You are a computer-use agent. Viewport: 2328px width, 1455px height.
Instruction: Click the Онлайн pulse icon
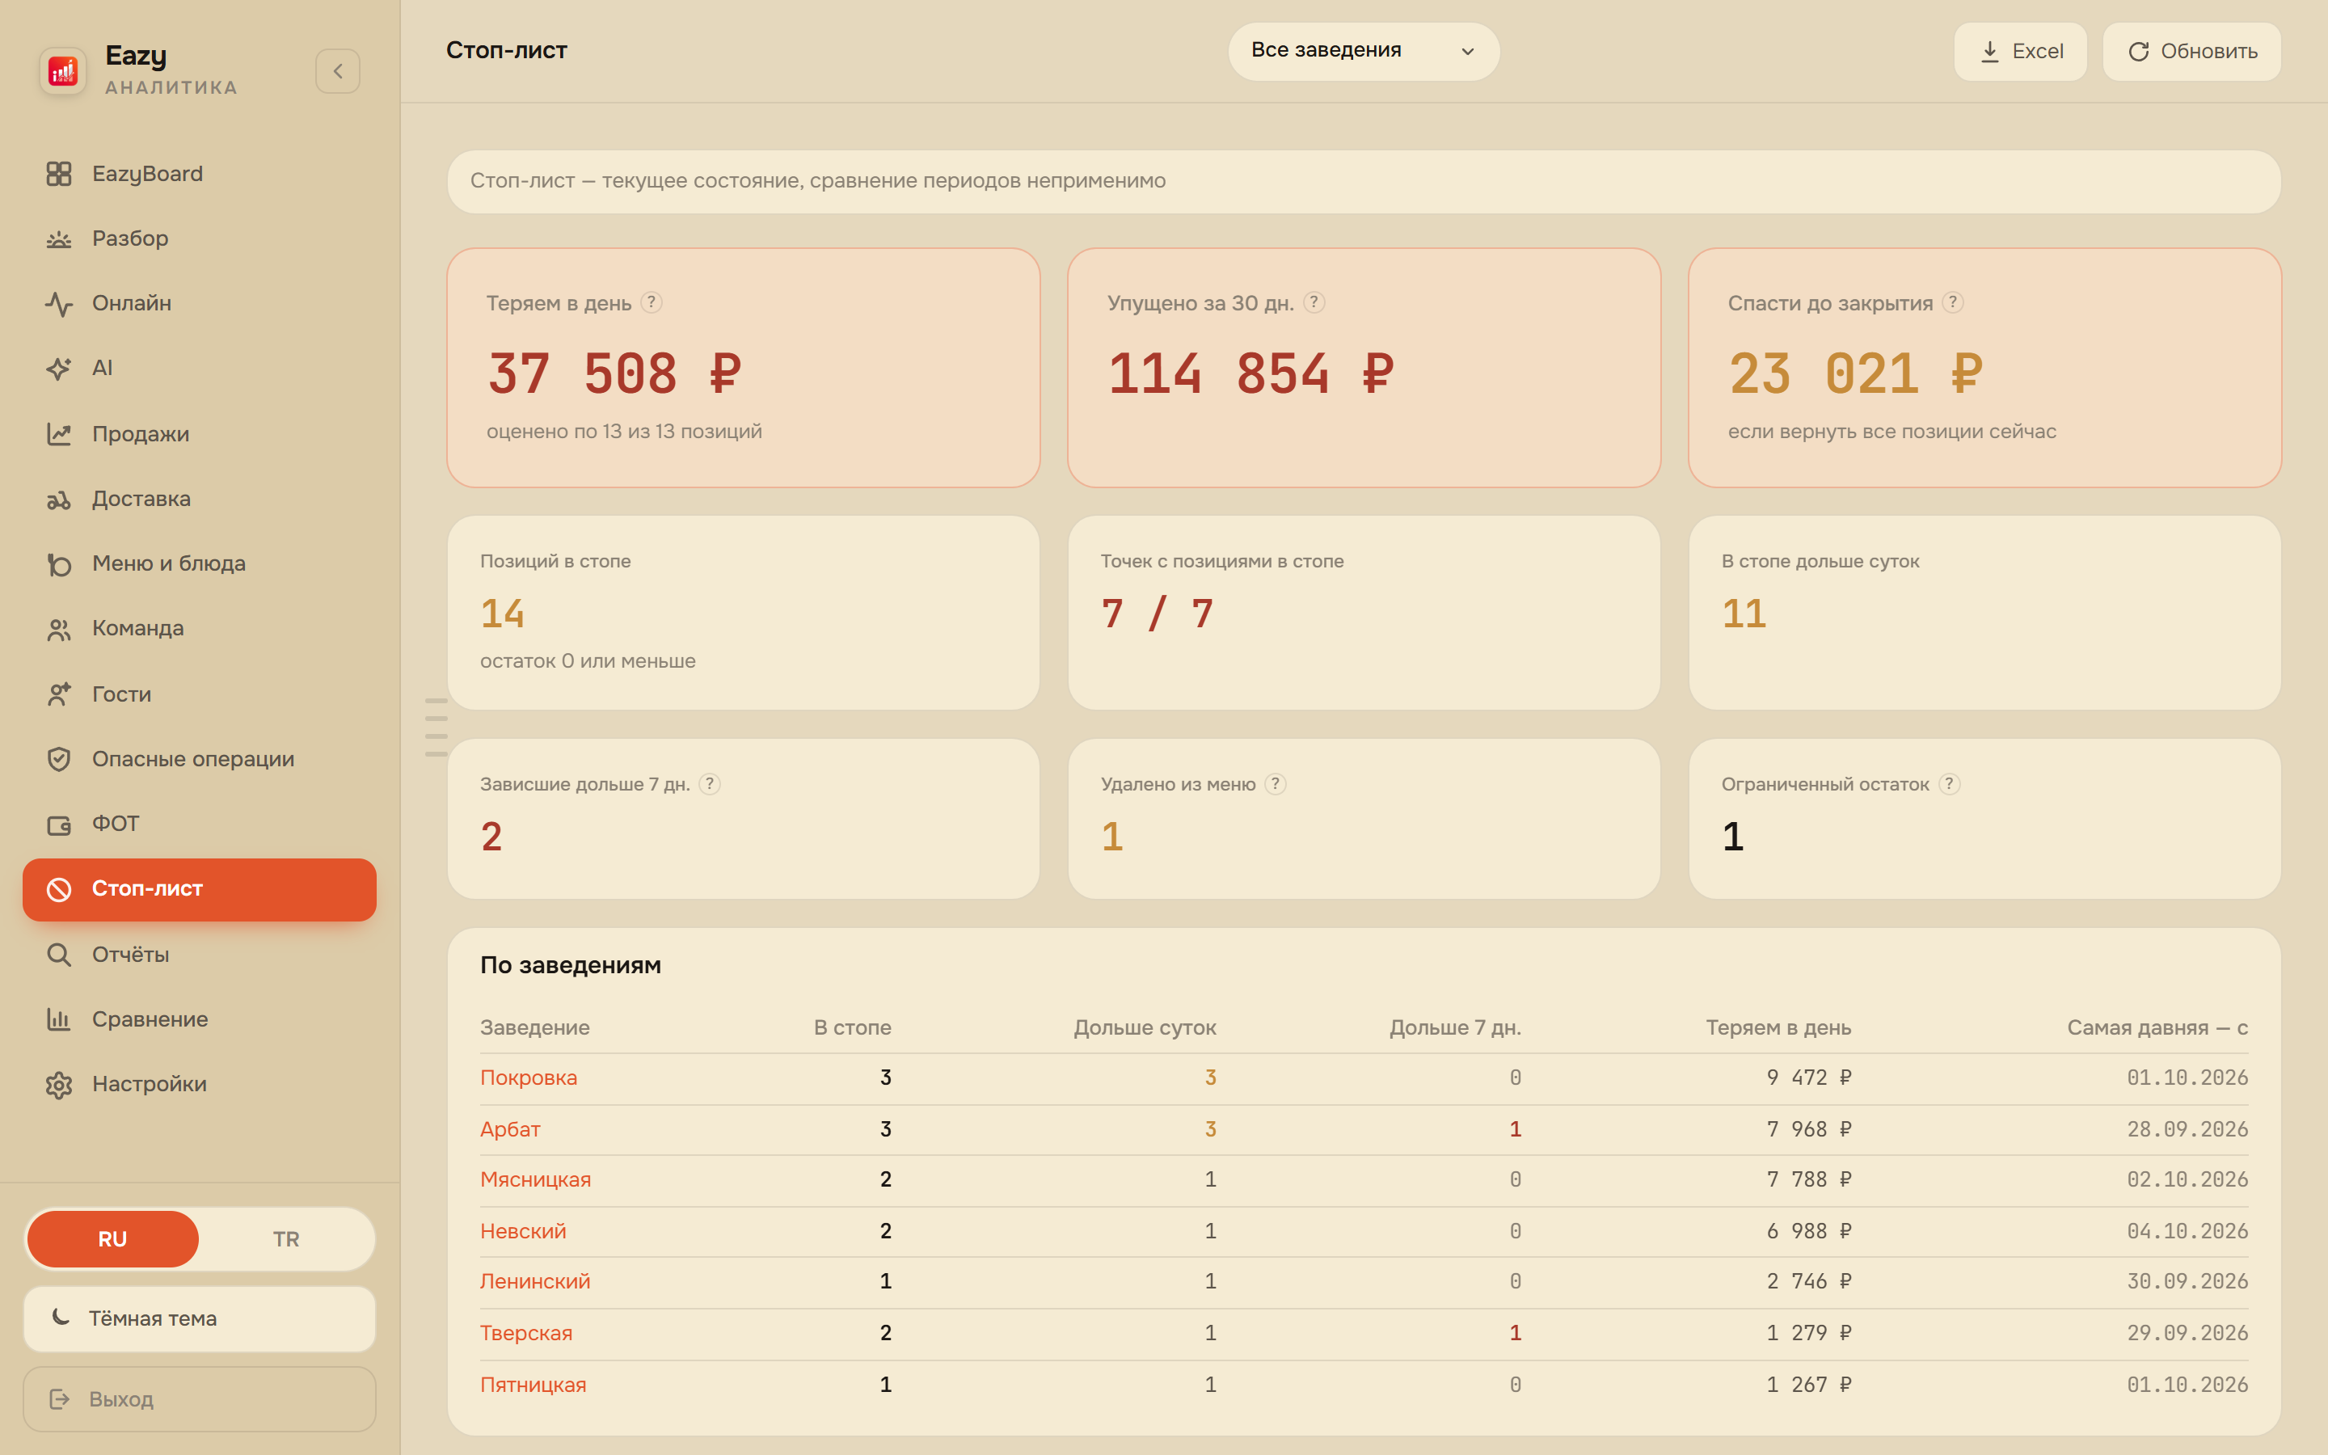click(59, 303)
